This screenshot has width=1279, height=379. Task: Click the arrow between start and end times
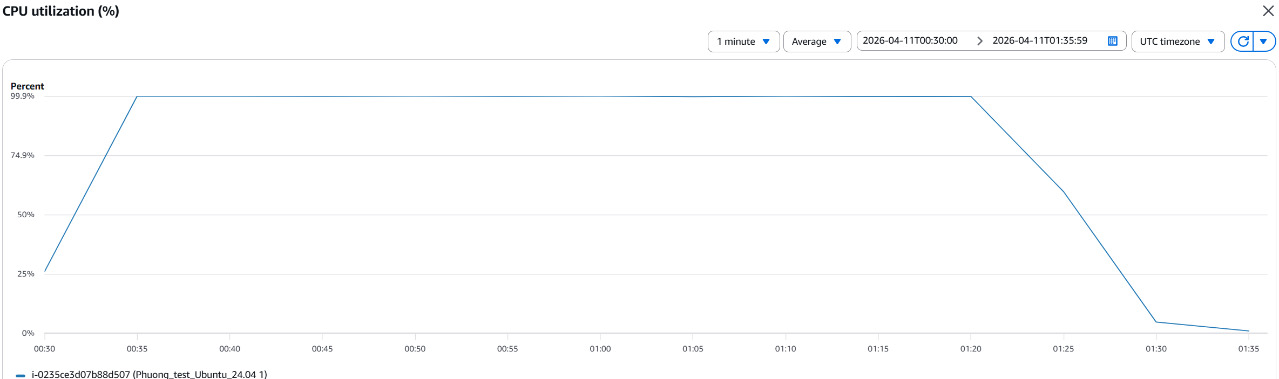click(x=979, y=41)
